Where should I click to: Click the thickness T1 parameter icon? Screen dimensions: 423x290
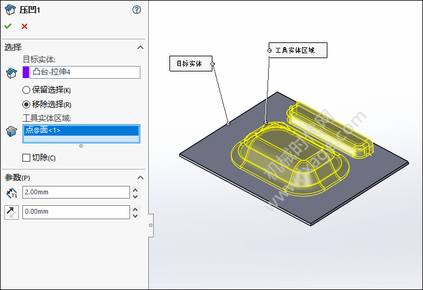(x=11, y=193)
